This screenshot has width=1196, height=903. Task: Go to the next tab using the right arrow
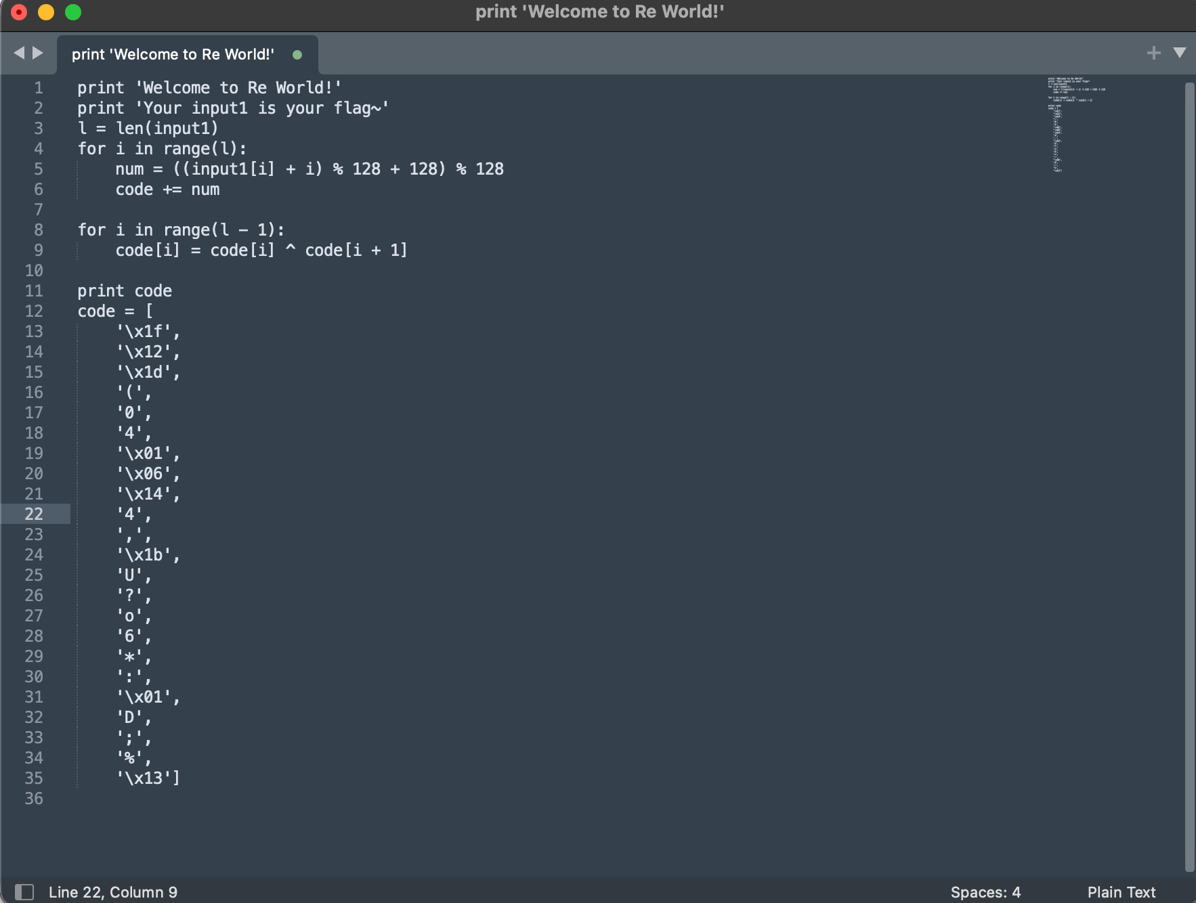click(x=38, y=53)
